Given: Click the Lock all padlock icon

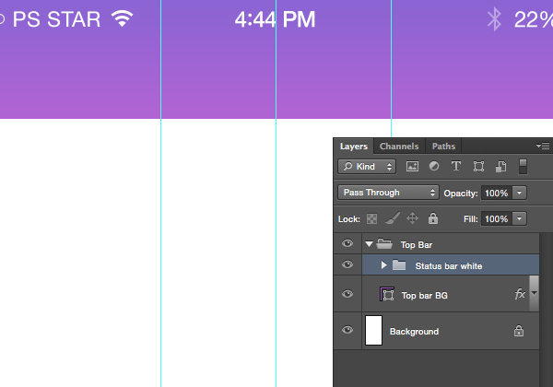Looking at the screenshot, I should tap(433, 218).
